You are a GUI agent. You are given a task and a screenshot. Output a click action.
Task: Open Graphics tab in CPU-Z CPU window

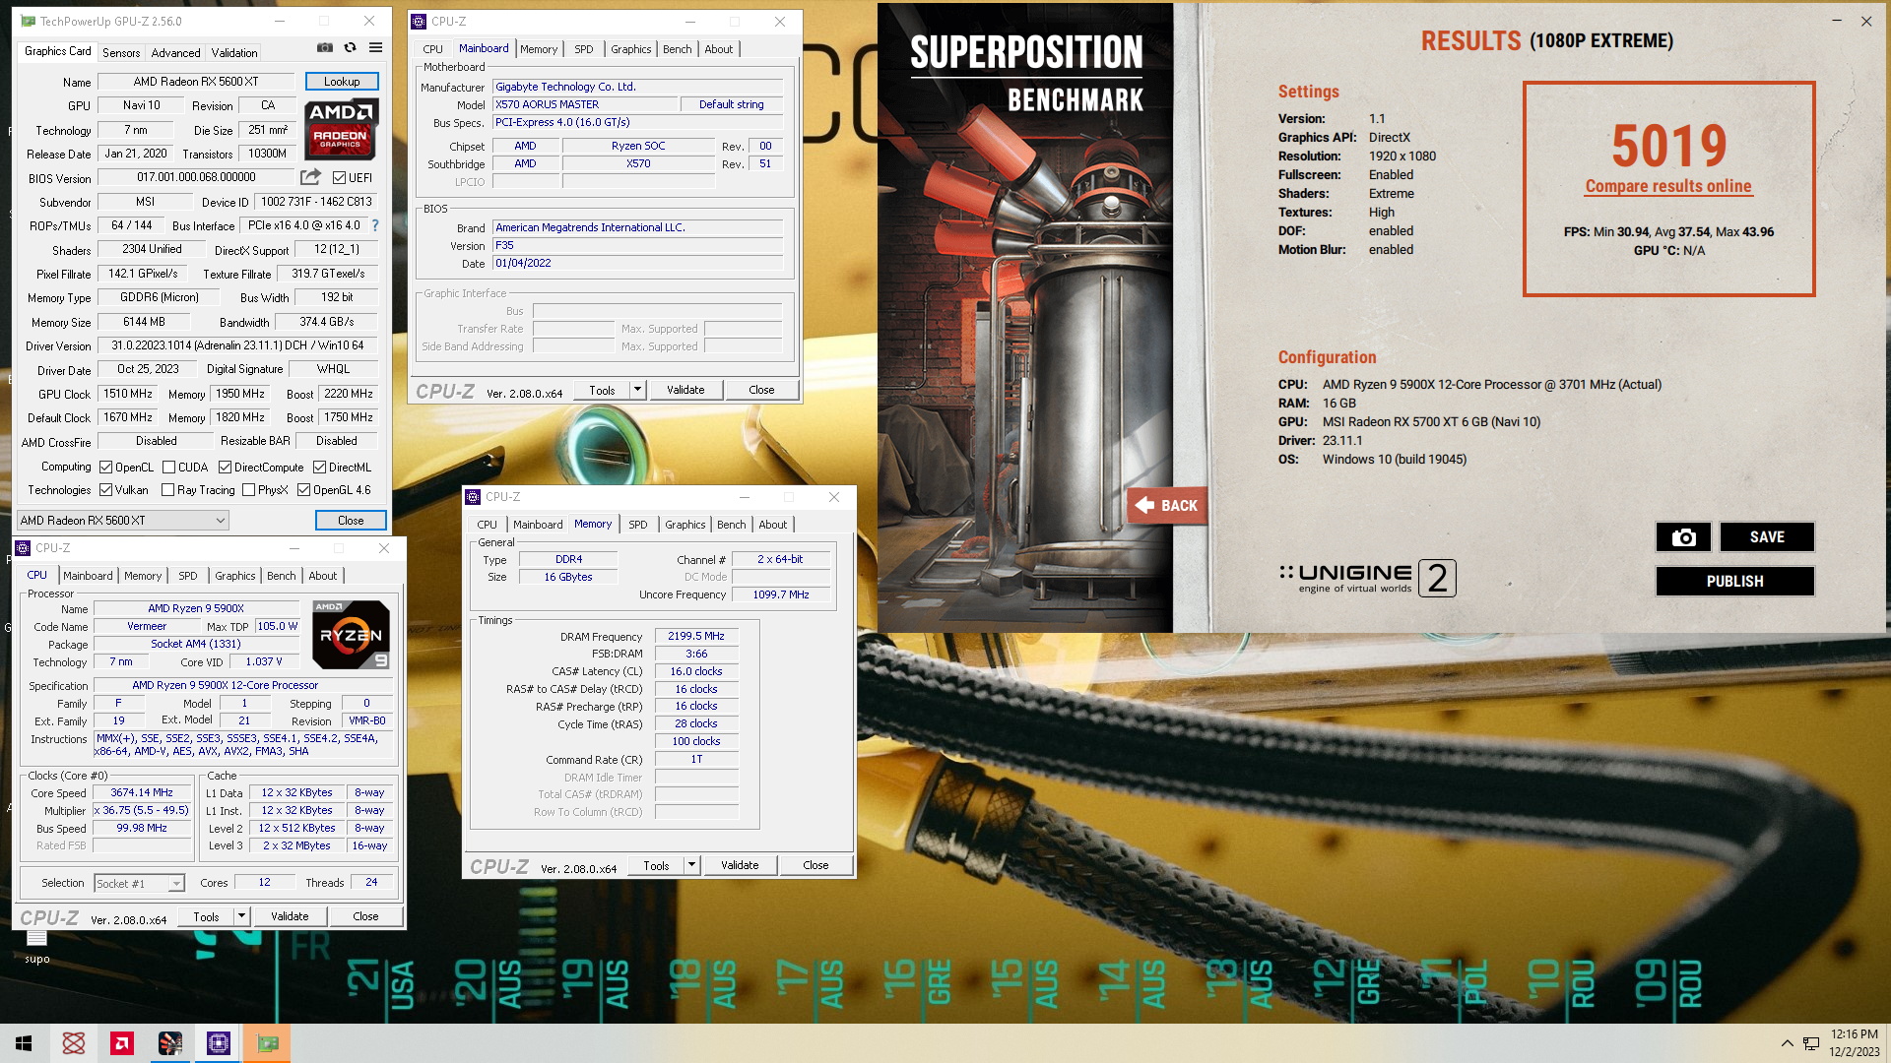click(x=235, y=576)
